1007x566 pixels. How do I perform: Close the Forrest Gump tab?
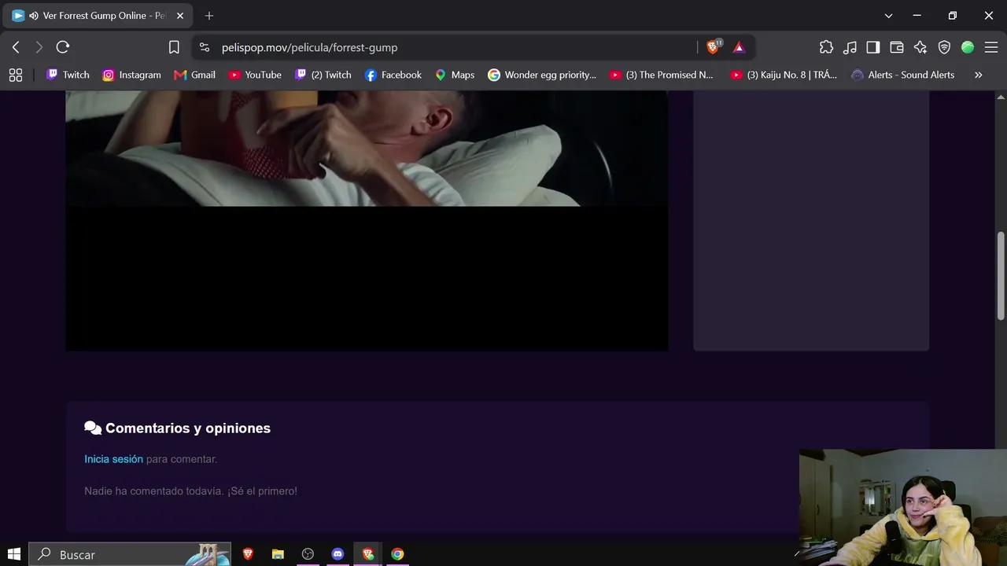[179, 16]
